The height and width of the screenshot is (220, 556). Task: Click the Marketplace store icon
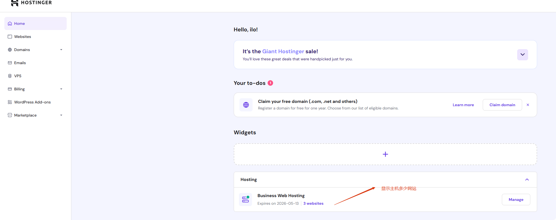pyautogui.click(x=10, y=115)
